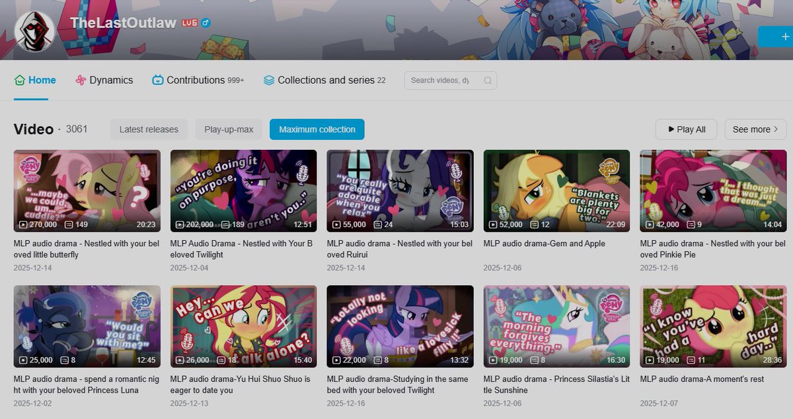Click title 'MLP Audio Drama - Nestled with Your Beloved Twilight'

pyautogui.click(x=242, y=249)
